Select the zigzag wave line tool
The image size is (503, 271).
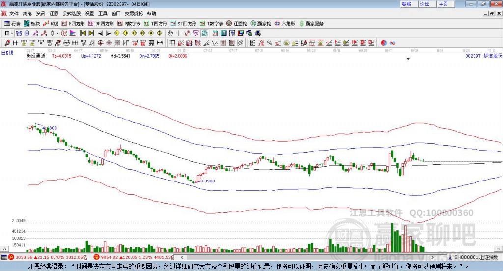tap(215, 43)
